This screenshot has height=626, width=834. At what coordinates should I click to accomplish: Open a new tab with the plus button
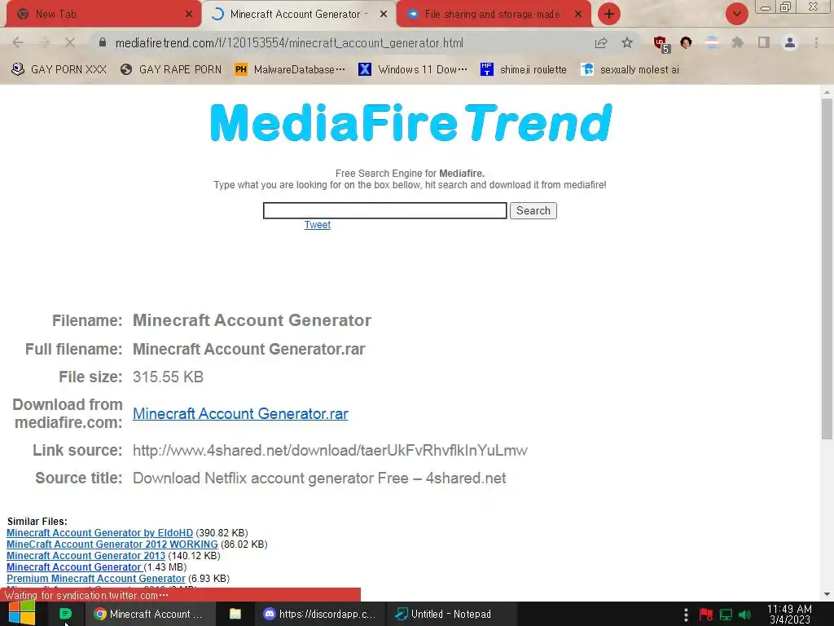[x=609, y=14]
